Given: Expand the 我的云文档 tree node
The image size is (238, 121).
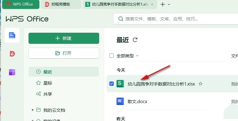Looking at the screenshot, I should [x=33, y=110].
